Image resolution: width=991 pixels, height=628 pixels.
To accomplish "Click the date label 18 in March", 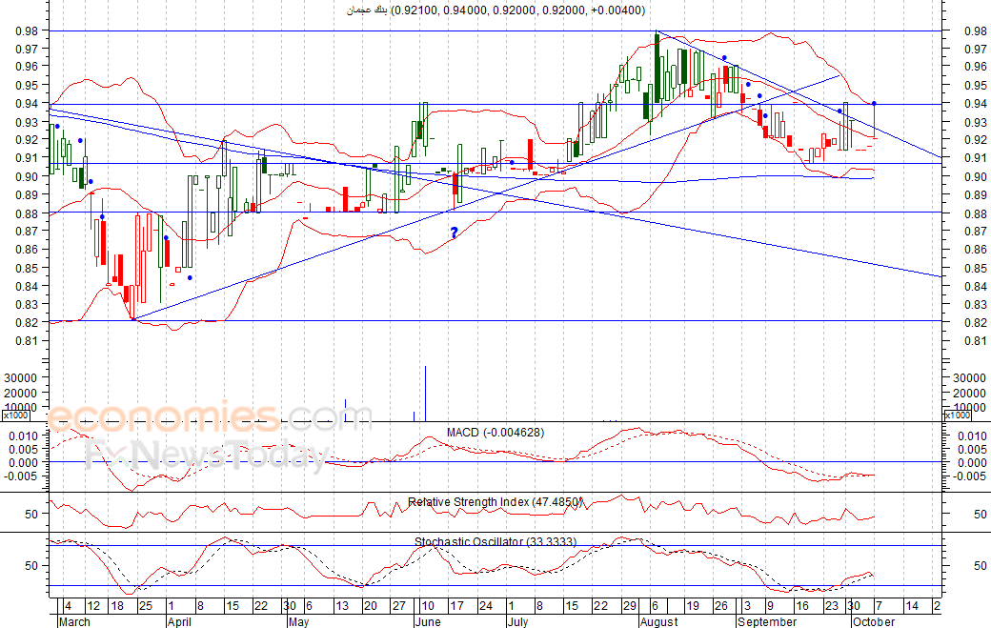I will (x=117, y=606).
